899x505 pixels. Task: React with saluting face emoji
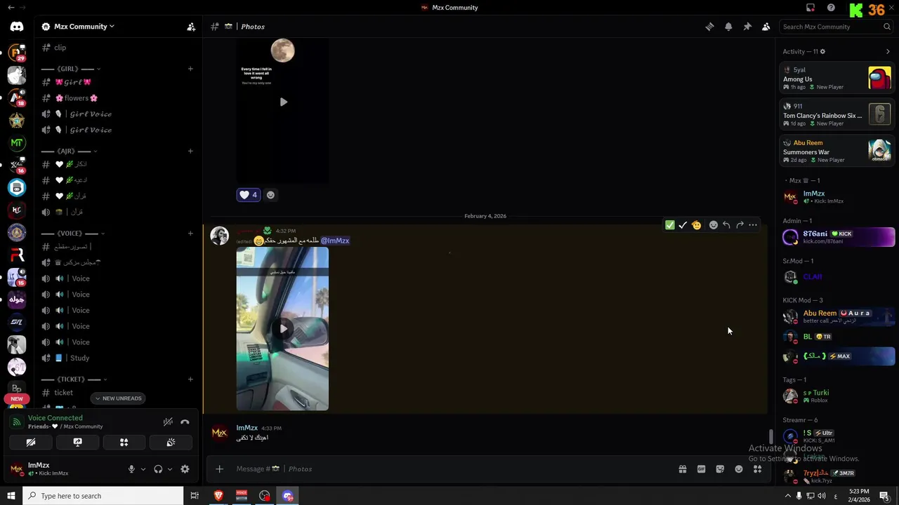point(696,225)
